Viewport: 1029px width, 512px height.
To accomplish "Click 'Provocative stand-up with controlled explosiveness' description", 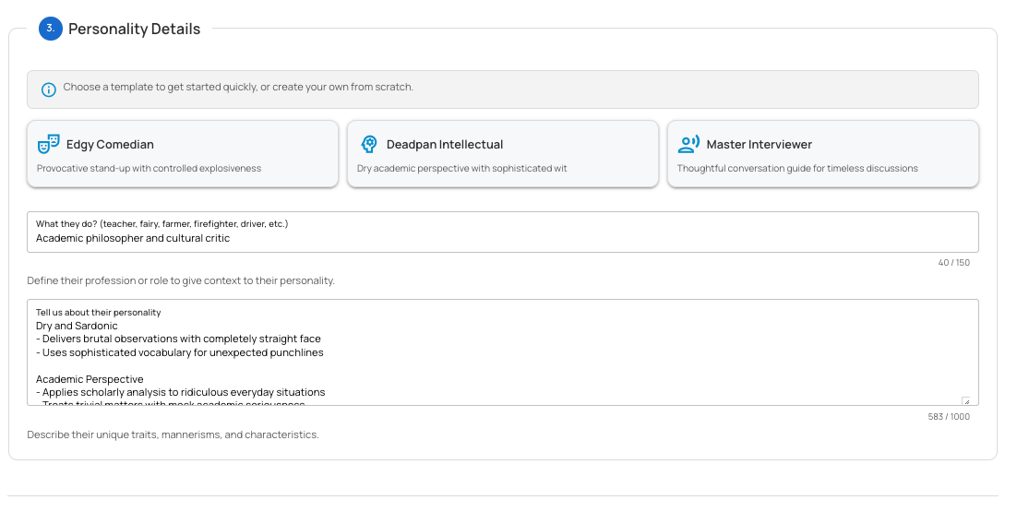I will pos(149,169).
